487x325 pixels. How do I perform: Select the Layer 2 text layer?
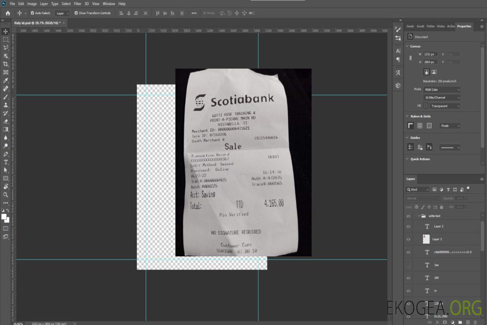pos(439,227)
